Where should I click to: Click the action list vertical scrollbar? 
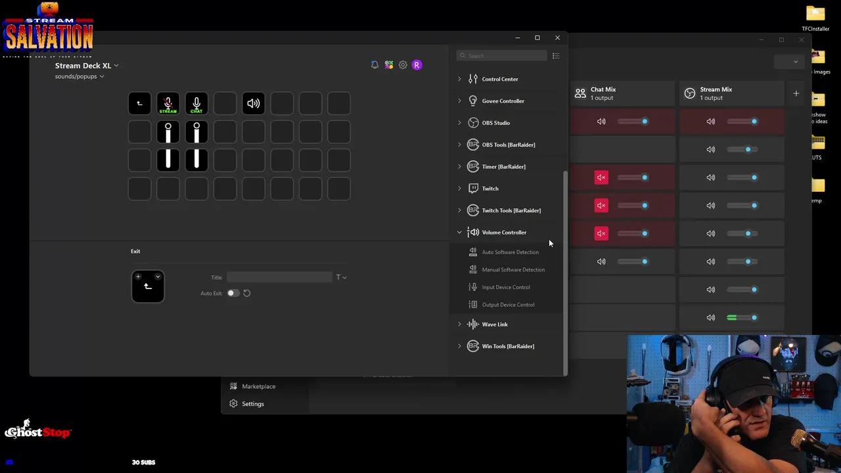(564, 273)
